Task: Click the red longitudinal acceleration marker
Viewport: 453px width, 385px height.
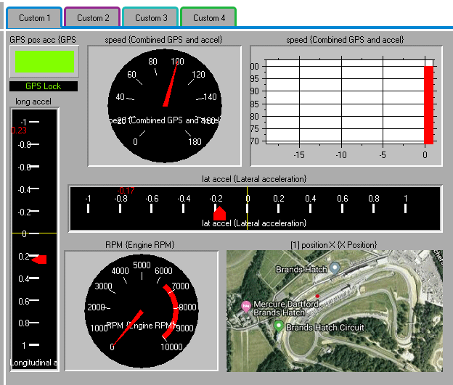Action: tap(40, 259)
